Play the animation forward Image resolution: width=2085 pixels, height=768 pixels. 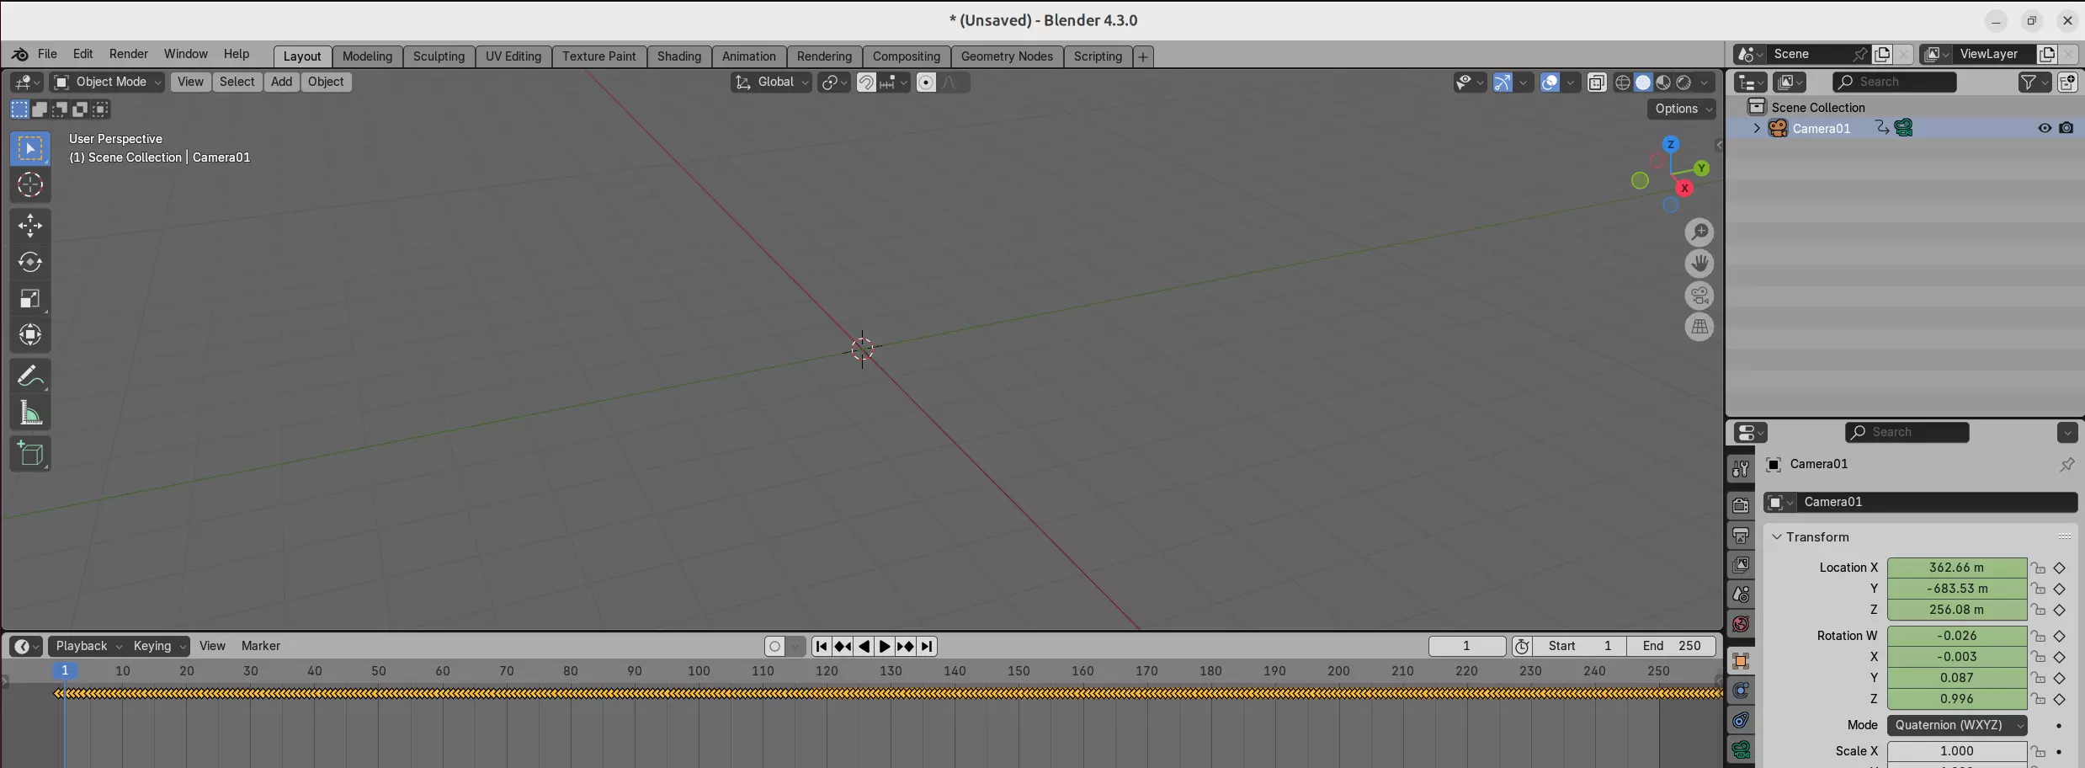(885, 646)
